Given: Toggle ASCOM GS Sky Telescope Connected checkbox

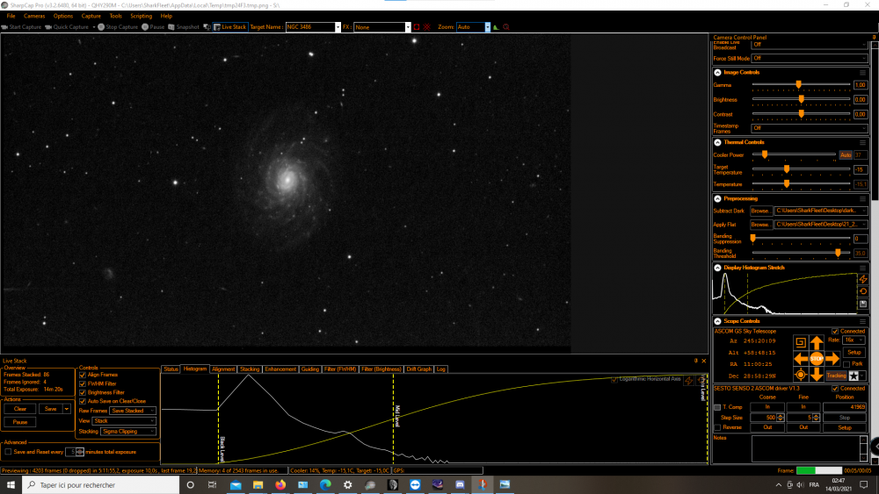Looking at the screenshot, I should pyautogui.click(x=835, y=331).
